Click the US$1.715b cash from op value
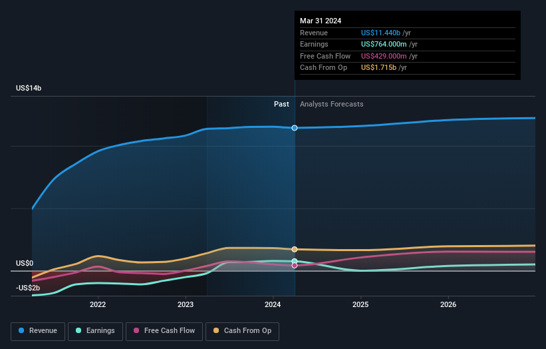 pyautogui.click(x=378, y=68)
